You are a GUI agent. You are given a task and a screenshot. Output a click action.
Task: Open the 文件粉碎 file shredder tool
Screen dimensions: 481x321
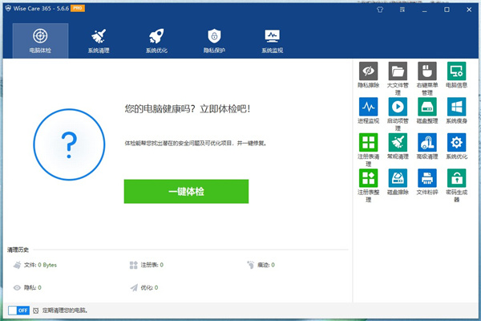click(426, 180)
